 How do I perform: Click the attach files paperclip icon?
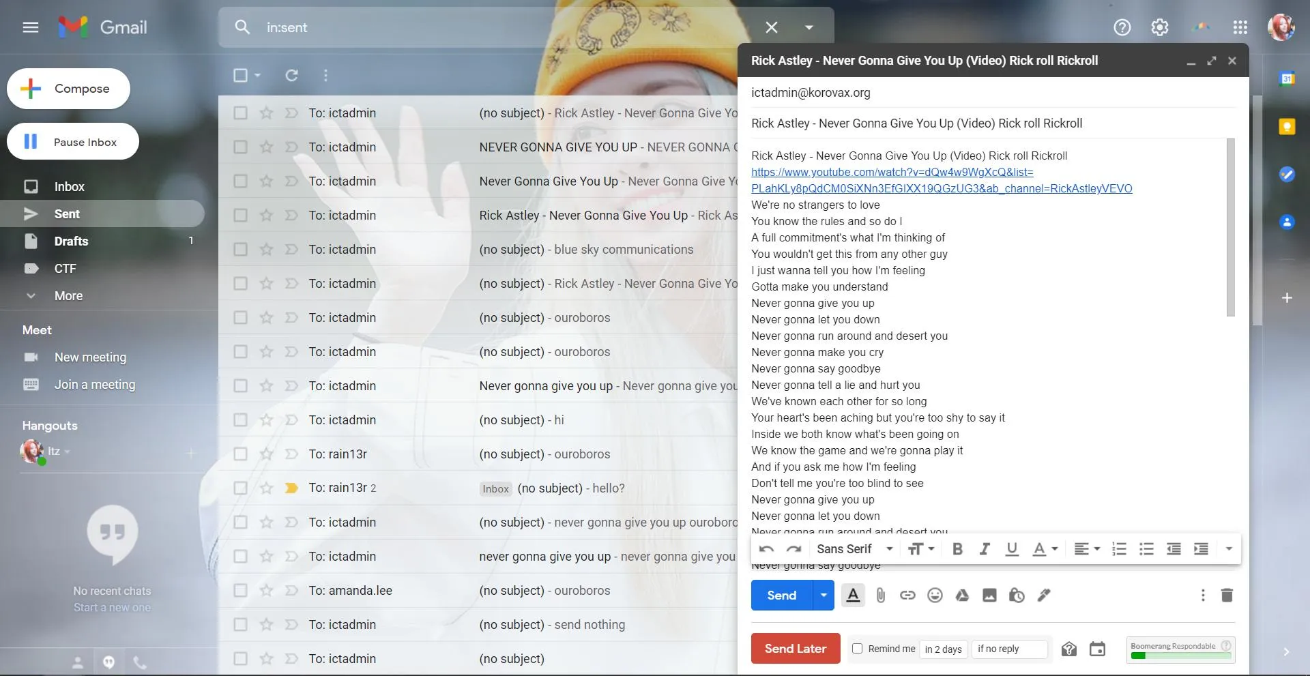(x=880, y=596)
